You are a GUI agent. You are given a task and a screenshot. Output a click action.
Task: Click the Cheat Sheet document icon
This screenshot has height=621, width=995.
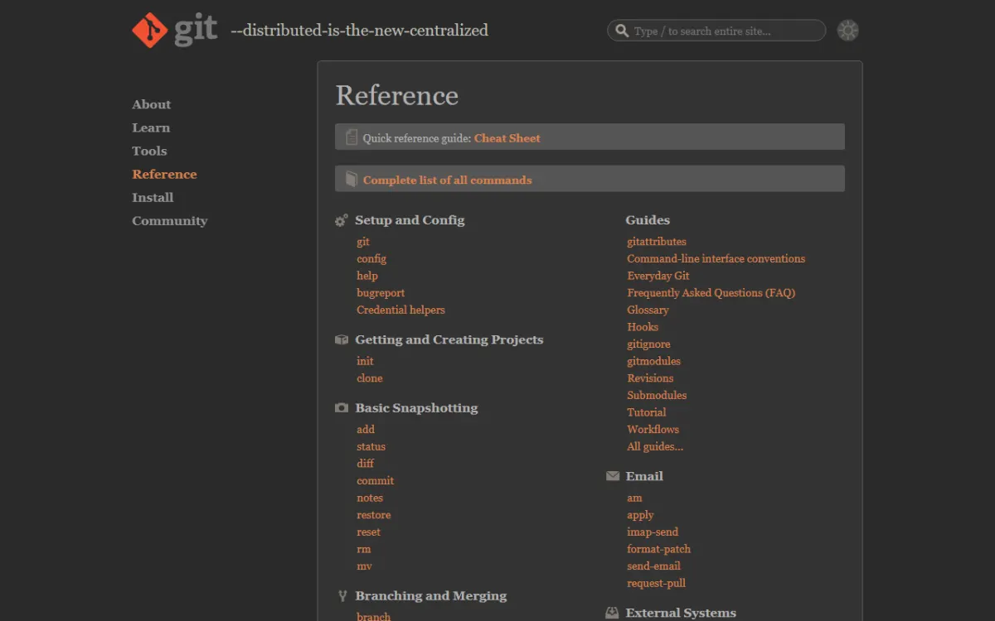coord(352,137)
